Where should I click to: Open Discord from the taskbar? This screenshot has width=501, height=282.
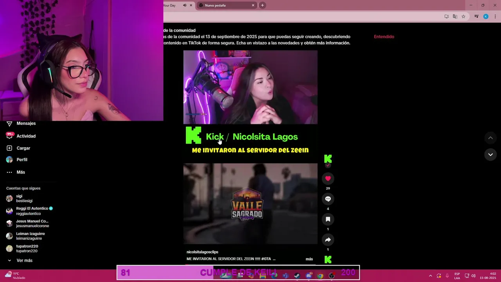pos(309,276)
